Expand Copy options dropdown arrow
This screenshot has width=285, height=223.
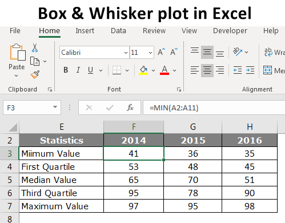point(45,61)
